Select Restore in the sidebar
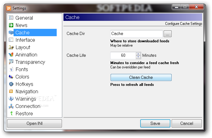This screenshot has width=212, height=138. pyautogui.click(x=24, y=113)
